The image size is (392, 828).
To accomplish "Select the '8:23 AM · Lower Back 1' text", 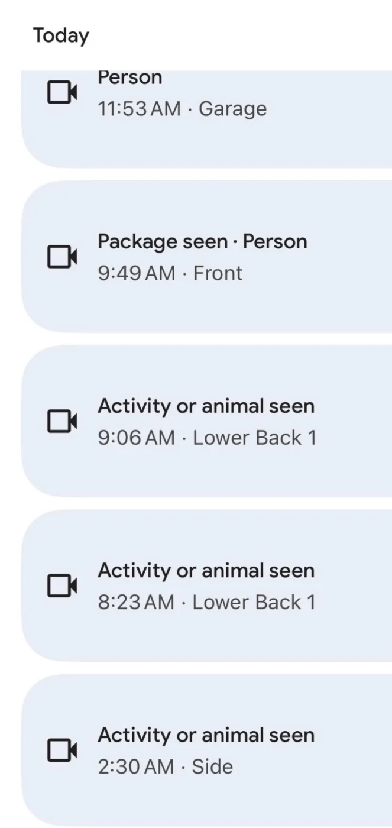I will [206, 602].
